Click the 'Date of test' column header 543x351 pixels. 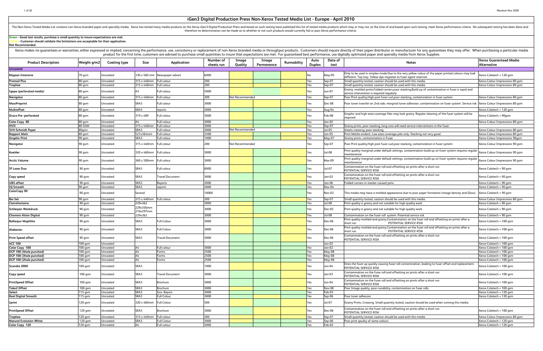coord(334,63)
